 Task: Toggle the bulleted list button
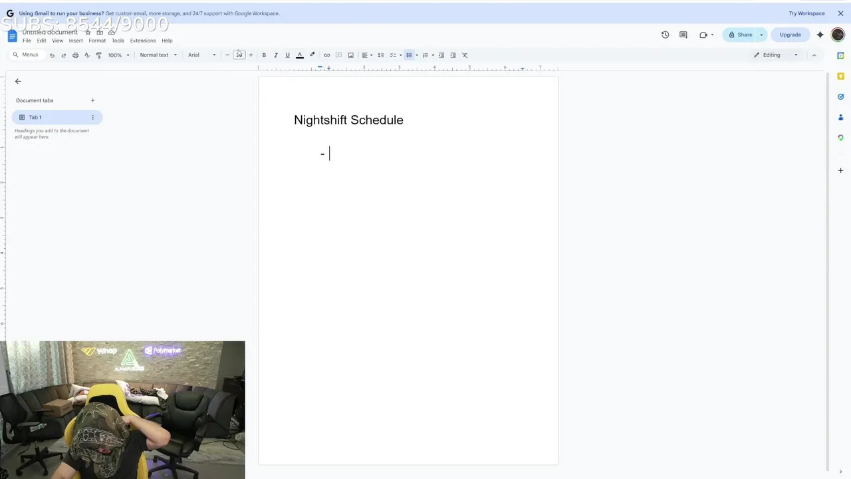coord(409,55)
